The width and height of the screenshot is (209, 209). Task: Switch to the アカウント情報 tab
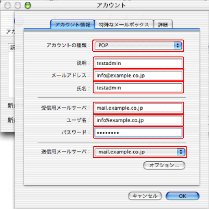coord(73,24)
